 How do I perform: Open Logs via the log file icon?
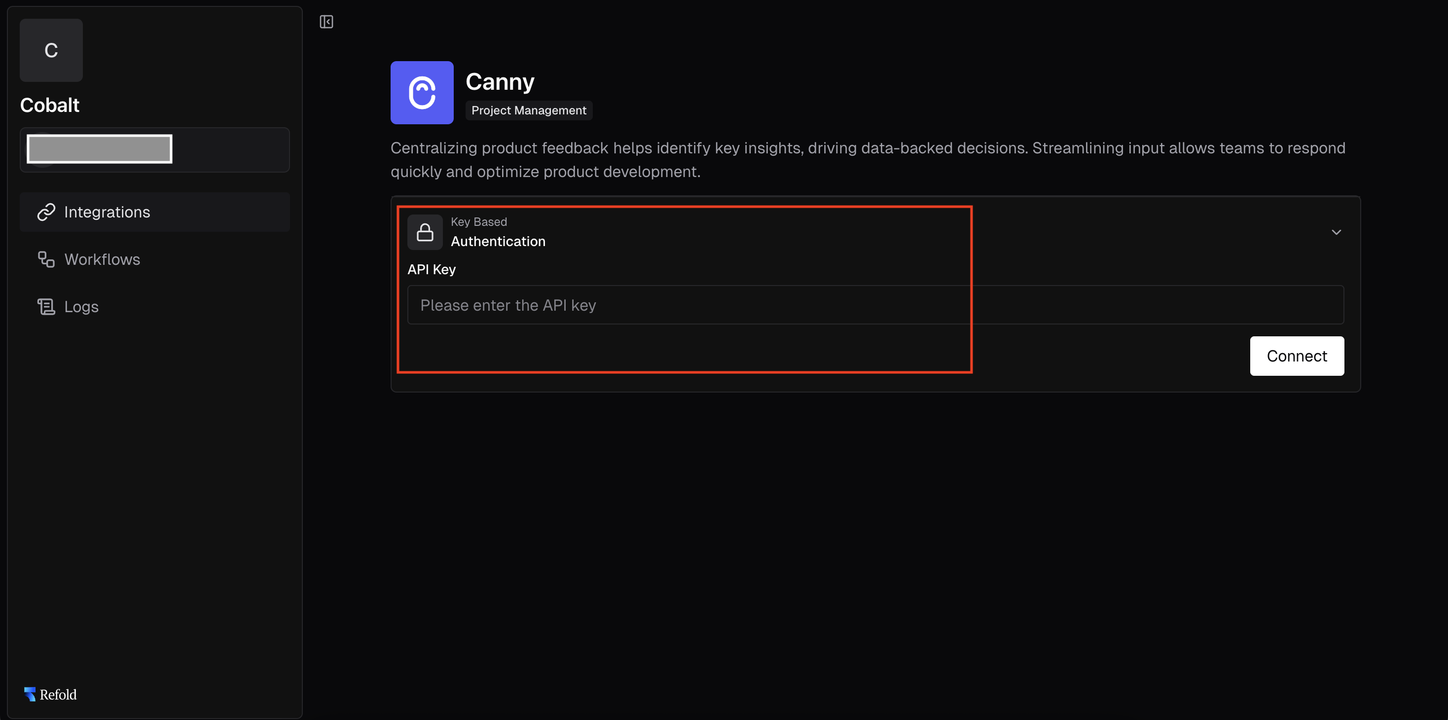[46, 306]
